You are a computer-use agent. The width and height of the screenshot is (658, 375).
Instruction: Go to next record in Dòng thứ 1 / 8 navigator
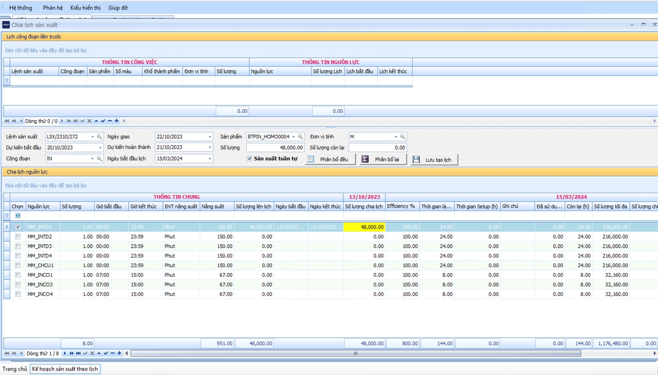(65, 353)
